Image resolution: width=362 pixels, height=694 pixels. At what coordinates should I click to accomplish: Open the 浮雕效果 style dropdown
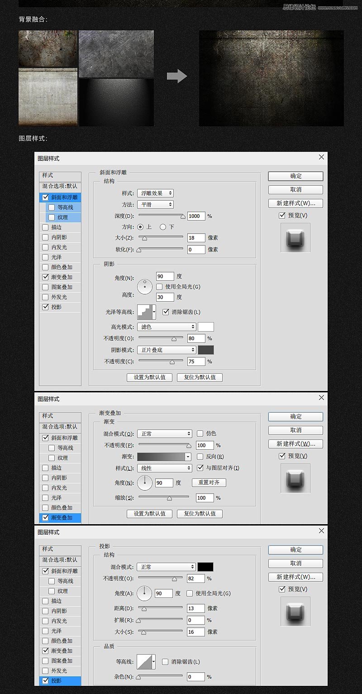pyautogui.click(x=155, y=193)
